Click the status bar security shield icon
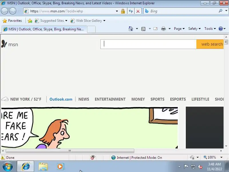Image resolution: width=229 pixels, height=172 pixels. pos(192,157)
